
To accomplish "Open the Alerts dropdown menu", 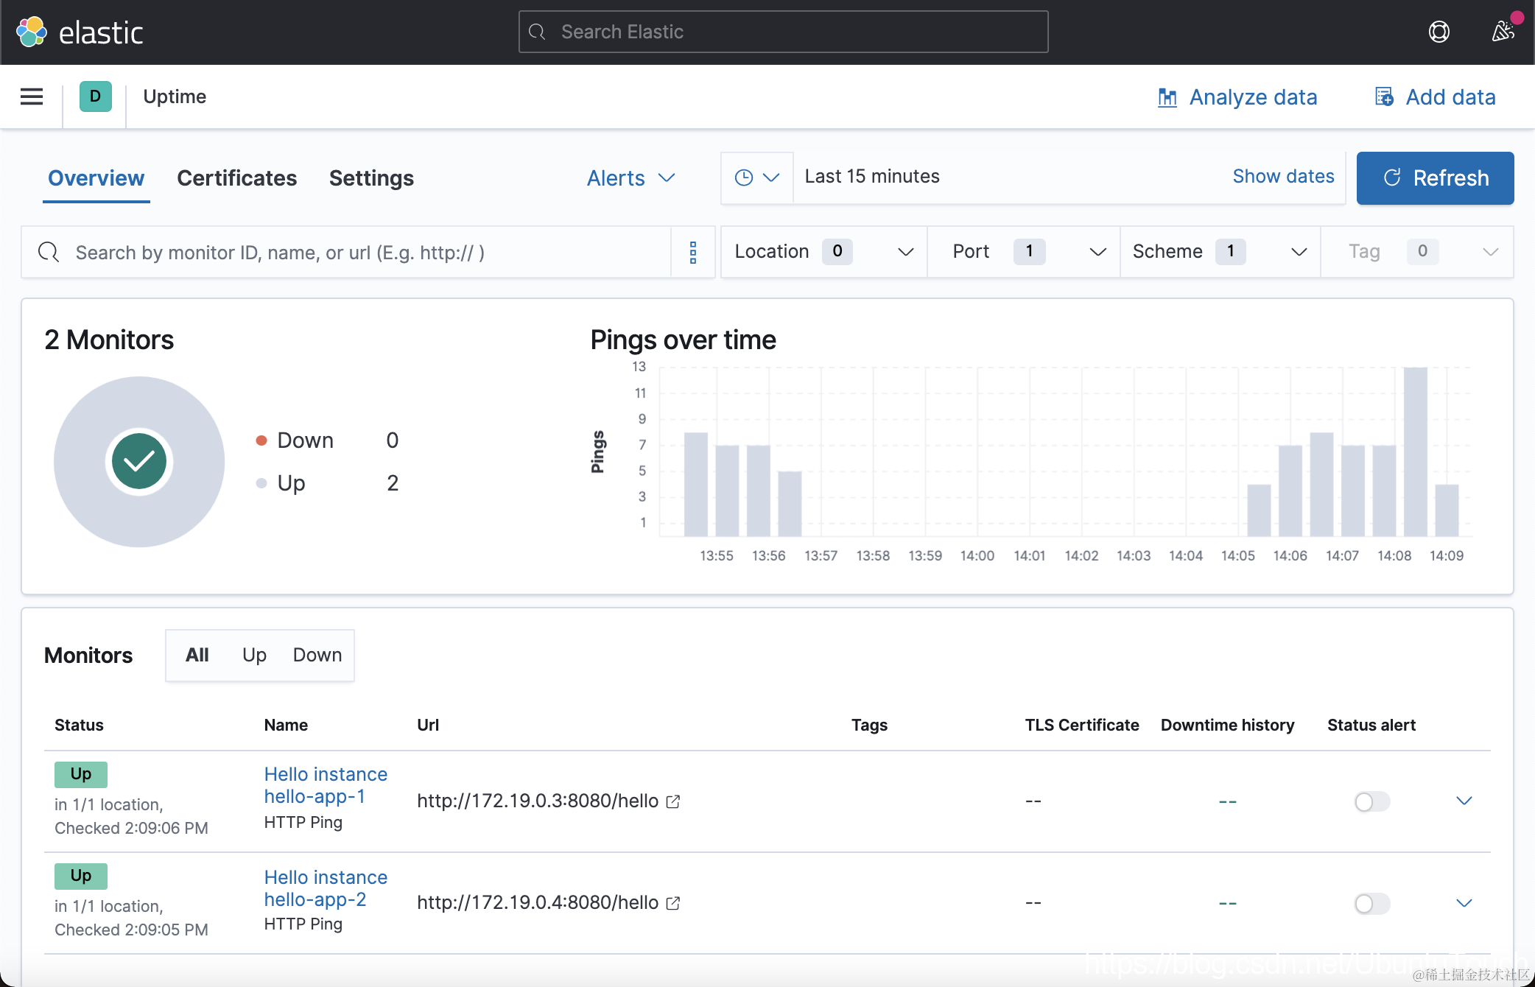I will pos(631,178).
